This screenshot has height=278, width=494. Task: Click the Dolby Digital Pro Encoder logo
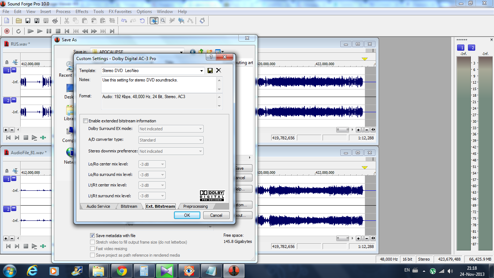(212, 195)
